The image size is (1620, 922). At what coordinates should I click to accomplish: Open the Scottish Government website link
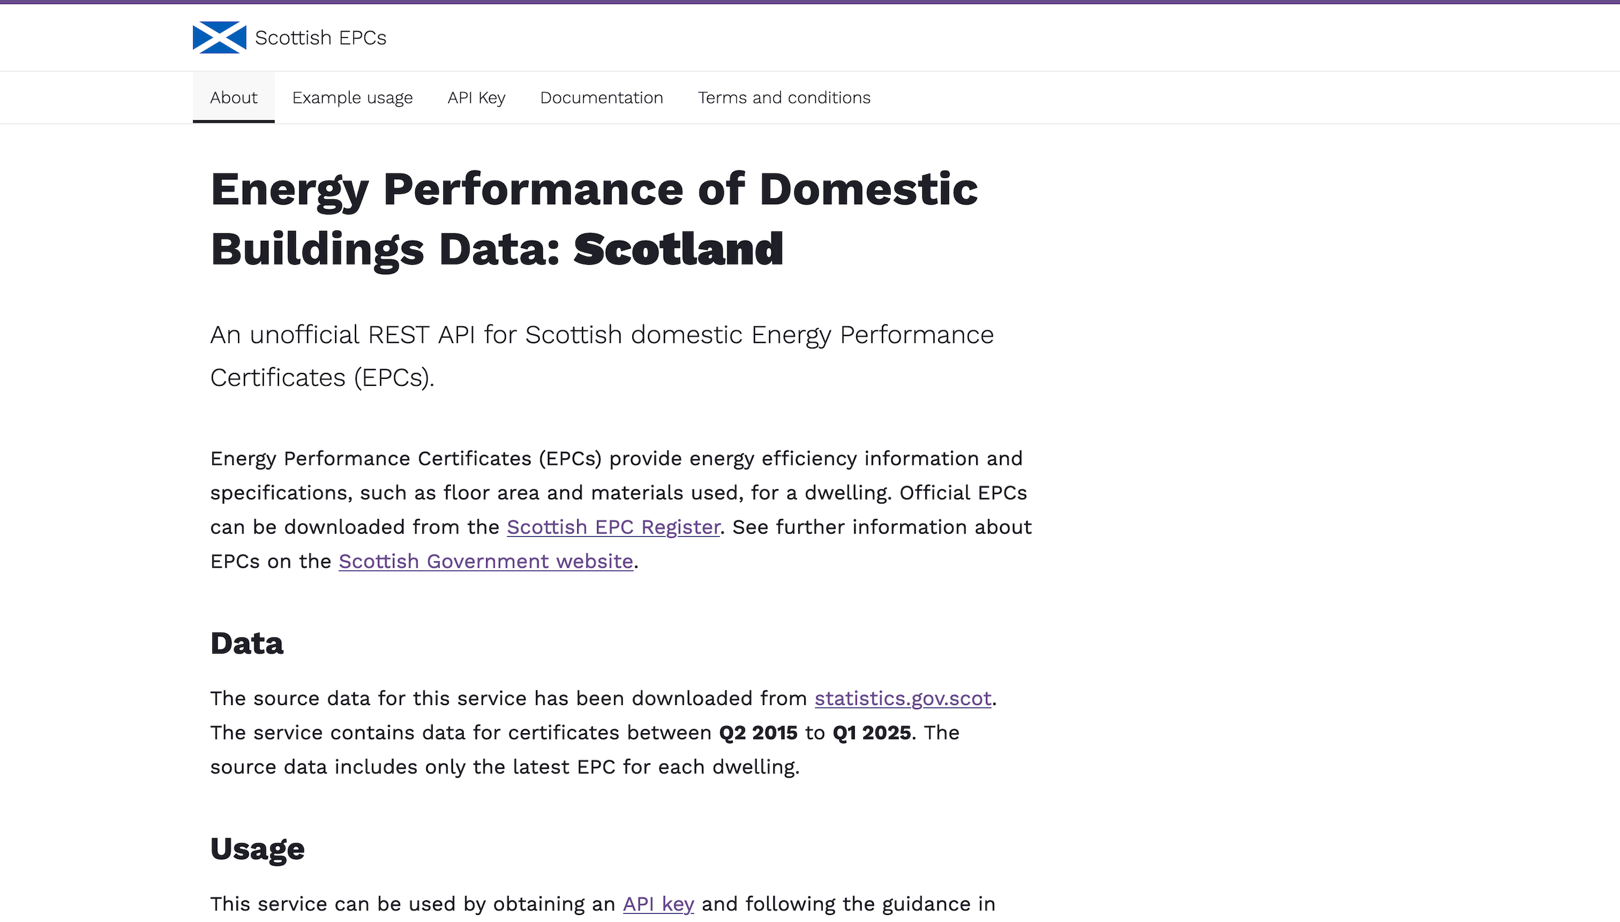coord(486,561)
